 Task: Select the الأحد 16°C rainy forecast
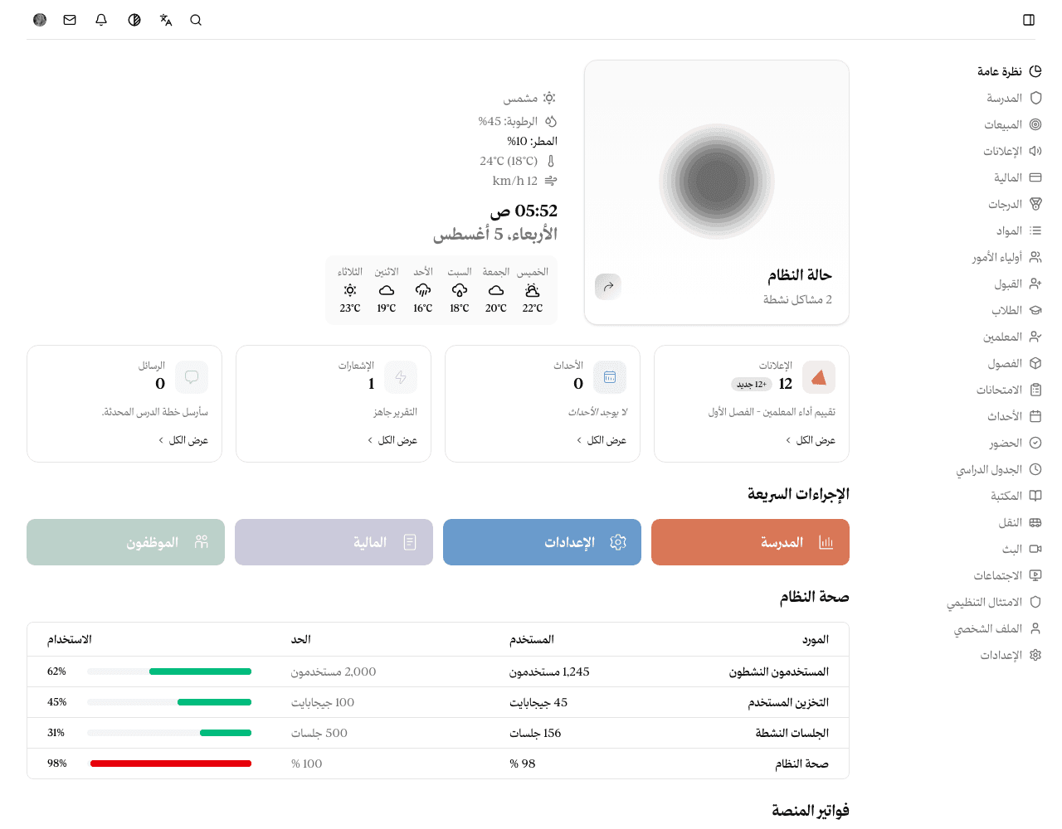tap(423, 290)
